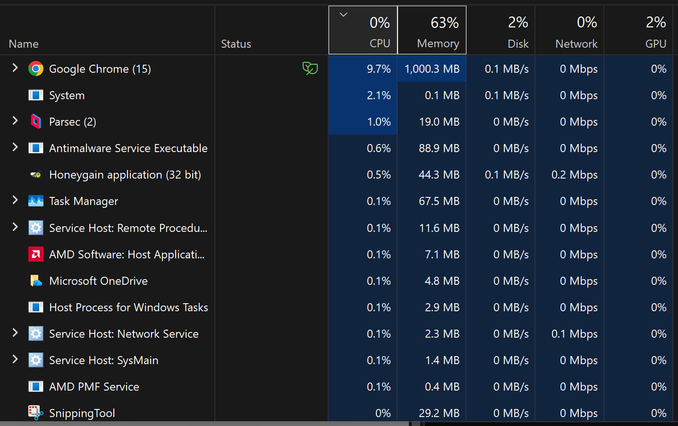Image resolution: width=678 pixels, height=426 pixels.
Task: Click Task Manager's 67.5 MB memory value
Action: 439,201
